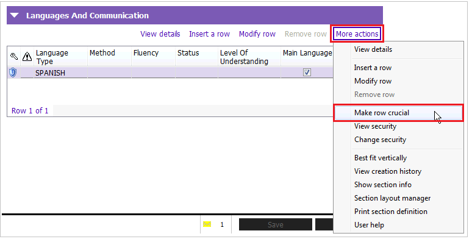Click Level Of Understanding column header

point(244,57)
